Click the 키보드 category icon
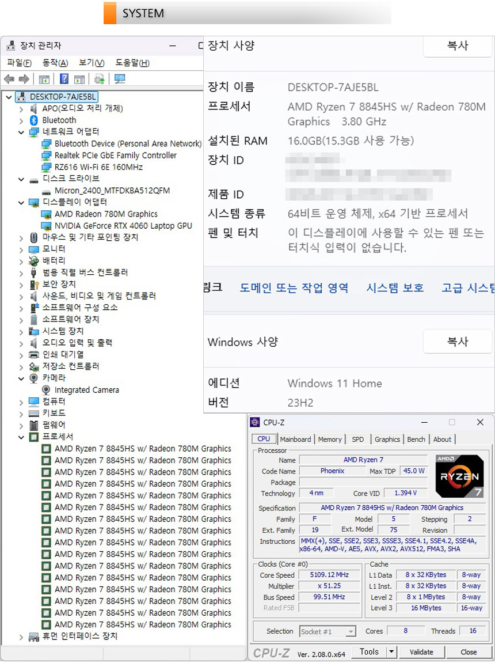Viewport: 495px width, 663px height. pos(34,413)
